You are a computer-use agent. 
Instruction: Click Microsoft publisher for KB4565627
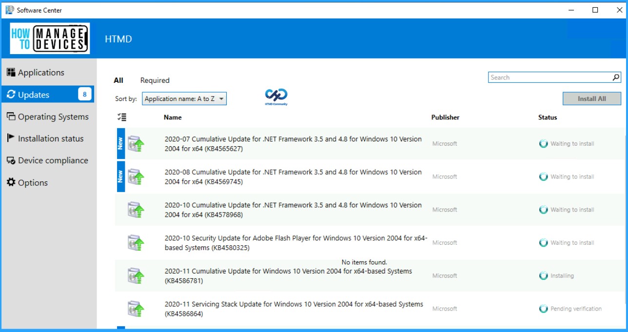[445, 144]
